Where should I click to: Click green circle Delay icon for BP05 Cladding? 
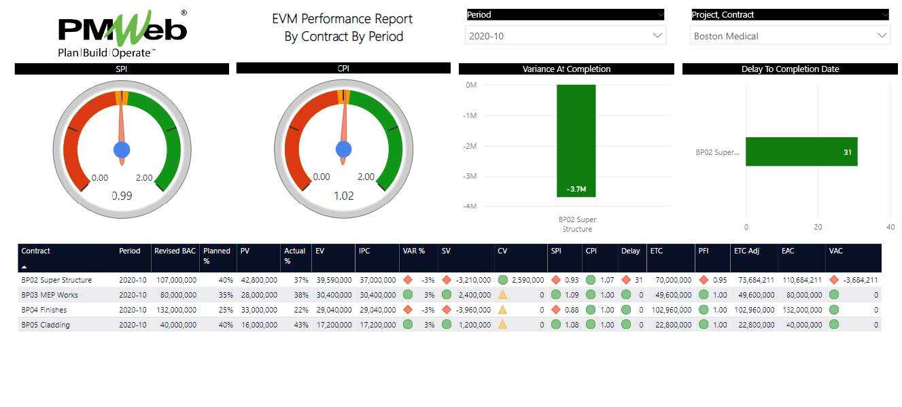pyautogui.click(x=626, y=324)
